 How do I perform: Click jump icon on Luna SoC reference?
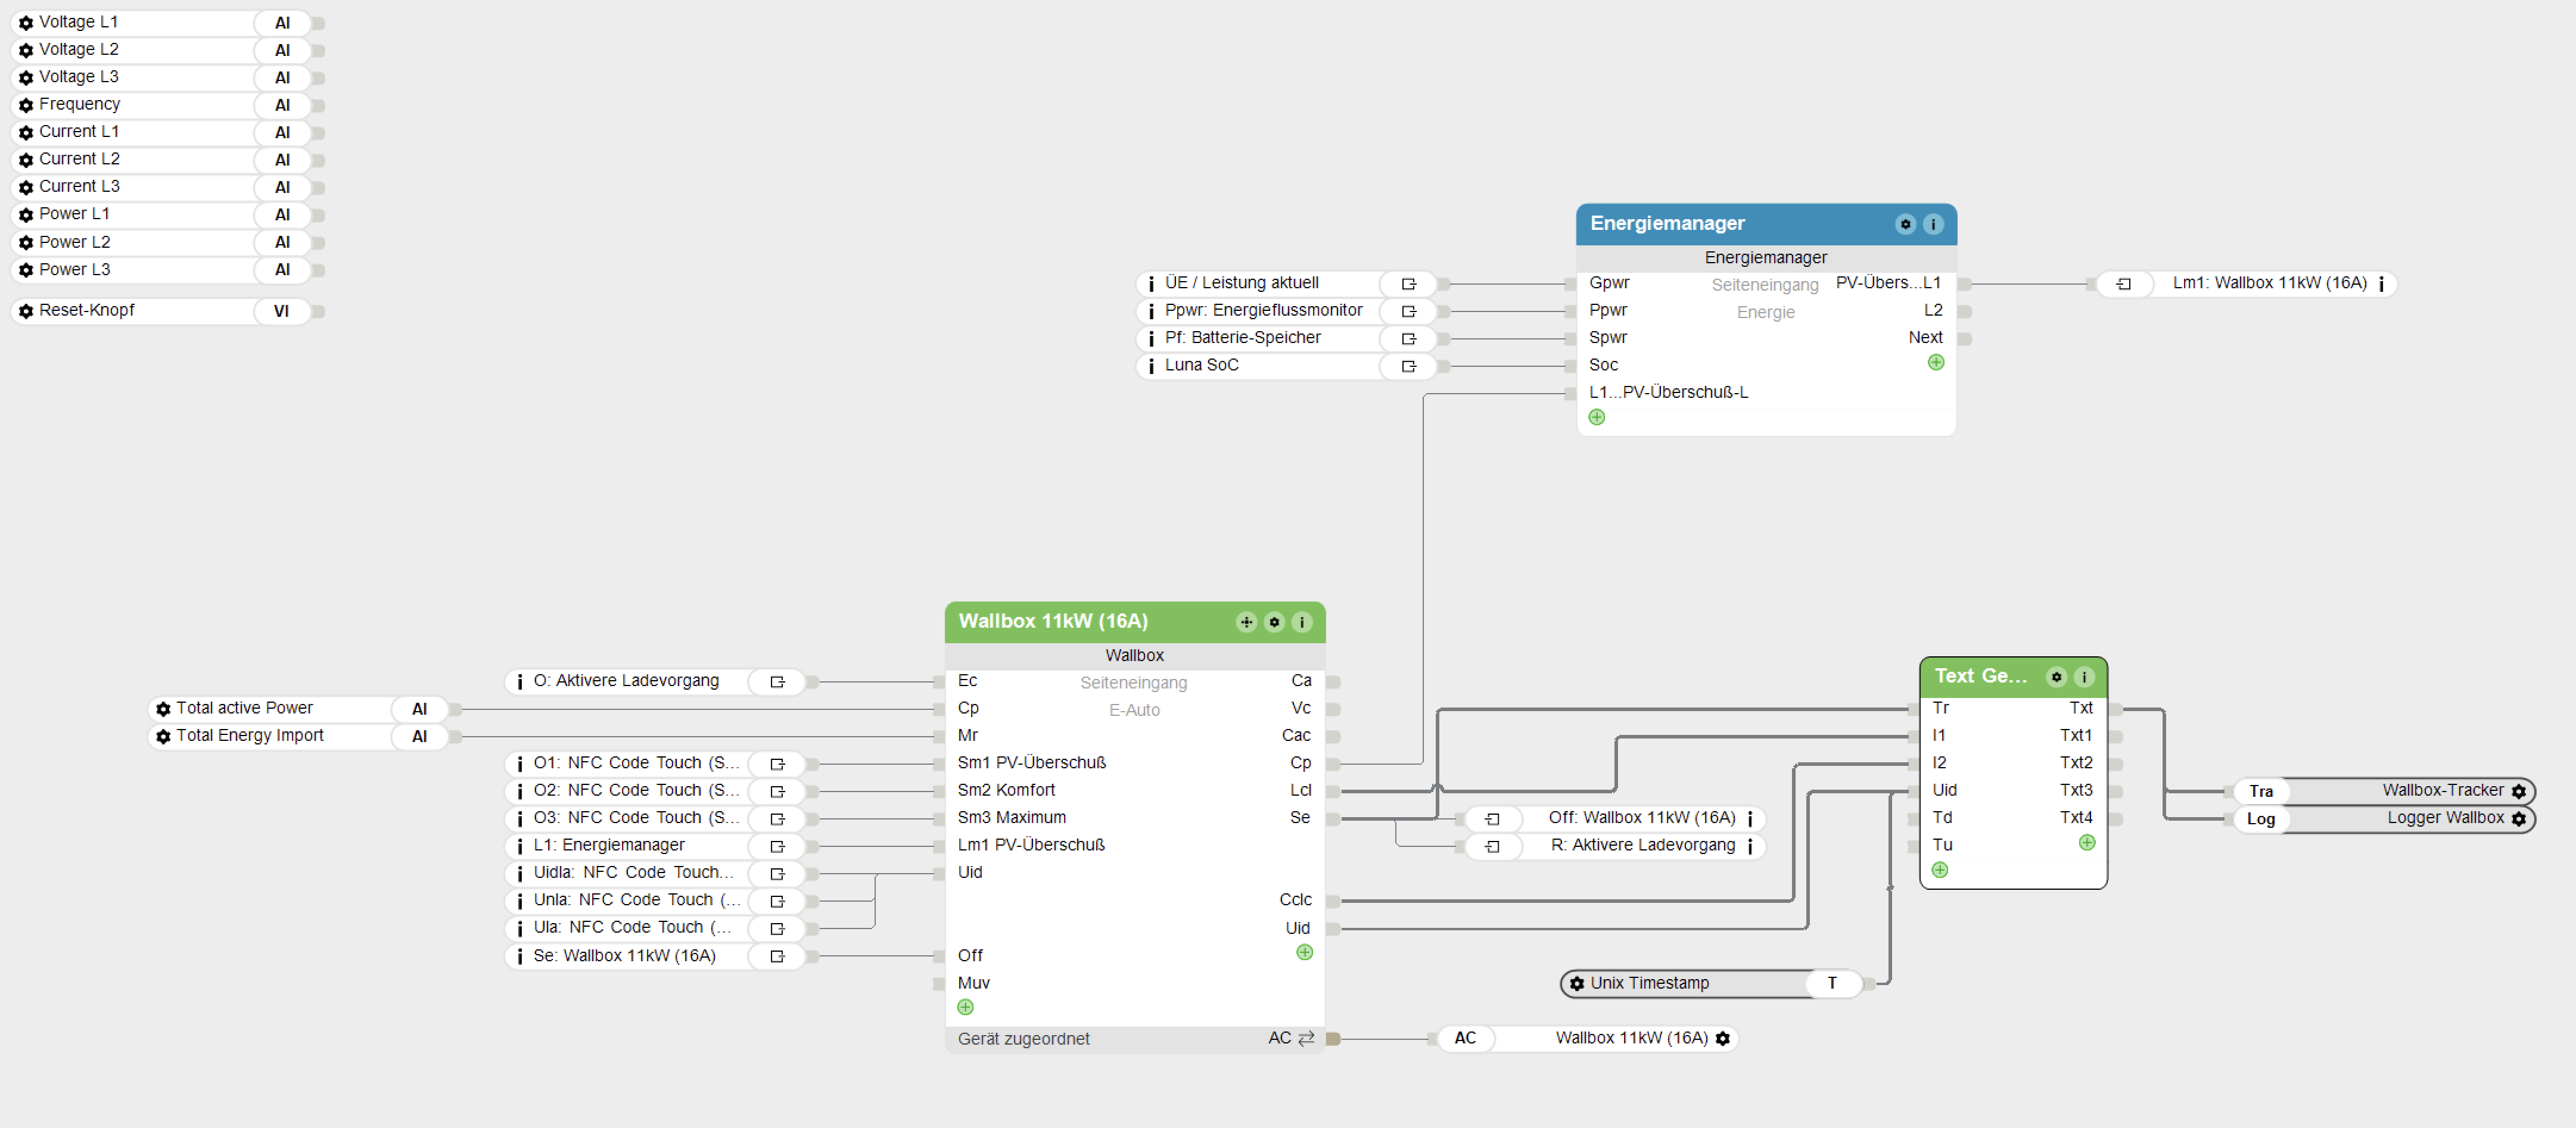point(1409,366)
